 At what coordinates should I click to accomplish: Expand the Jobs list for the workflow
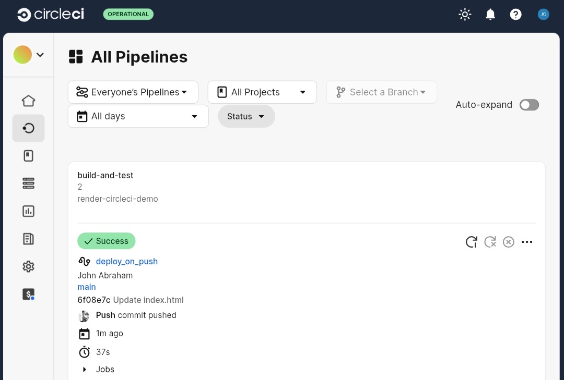[99, 369]
